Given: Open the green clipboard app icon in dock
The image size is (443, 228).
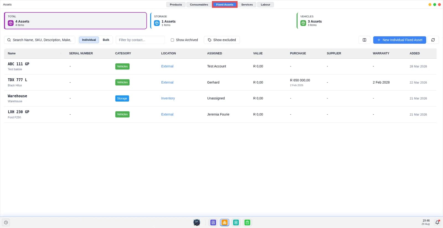Looking at the screenshot, I should coord(247,222).
